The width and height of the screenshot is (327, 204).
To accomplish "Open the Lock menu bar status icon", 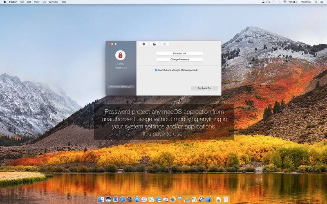I will [263, 2].
